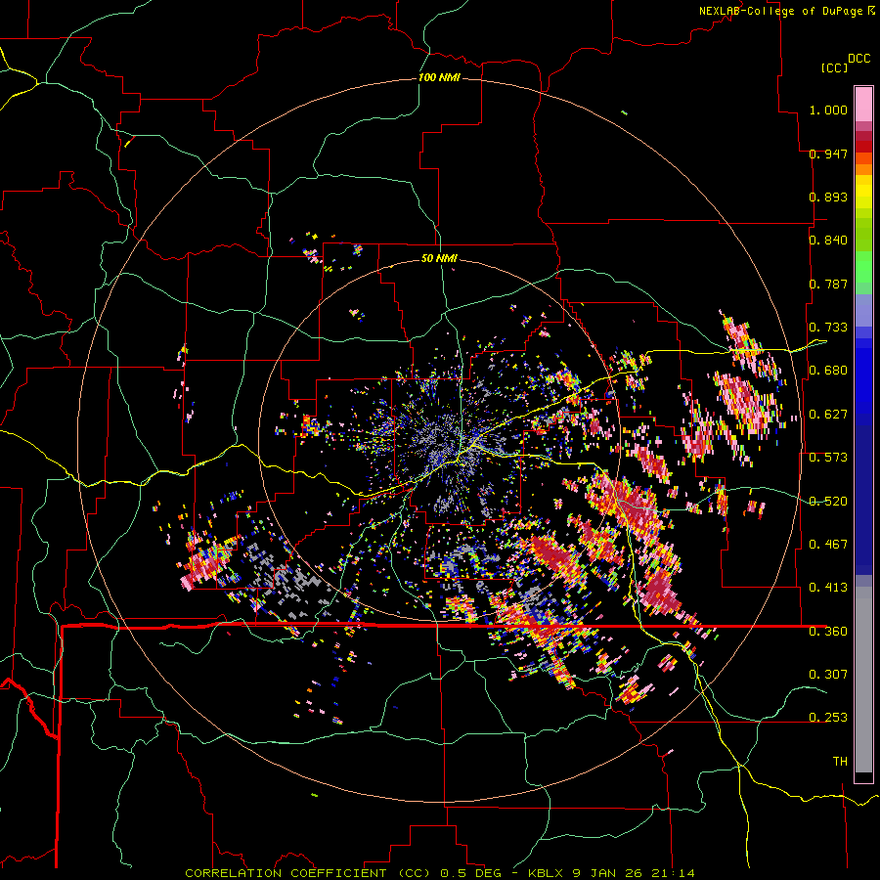Click the pink segment of the color bar
The width and height of the screenshot is (880, 880).
pos(863,104)
